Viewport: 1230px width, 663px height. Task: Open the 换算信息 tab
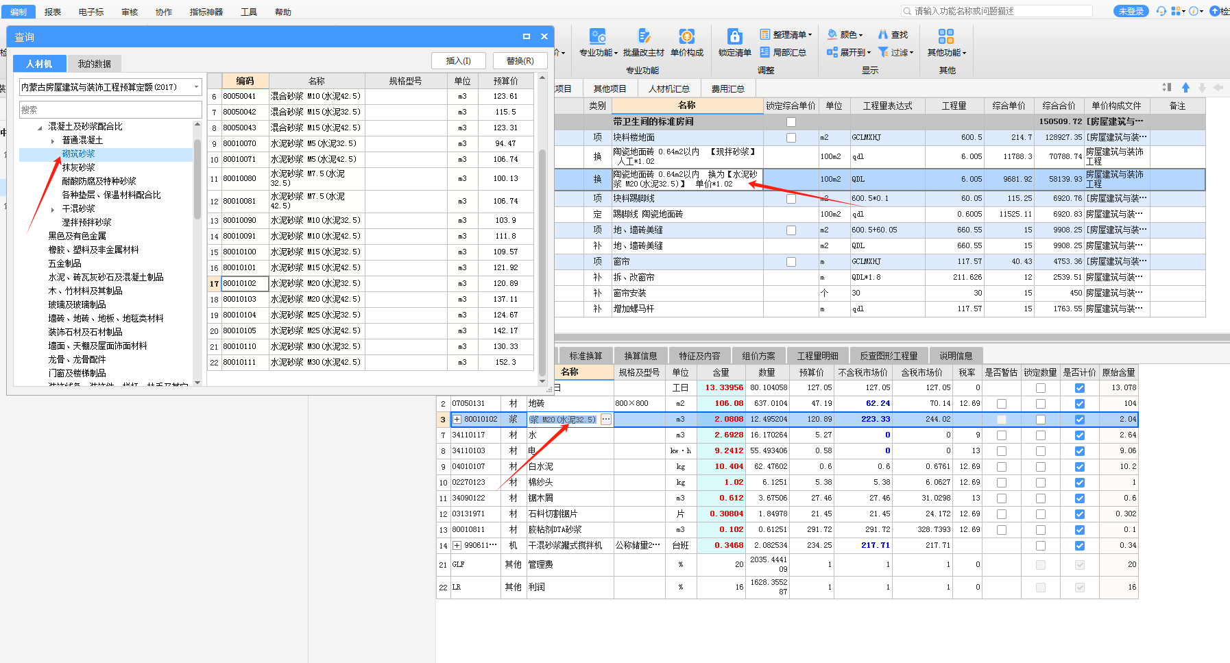640,356
